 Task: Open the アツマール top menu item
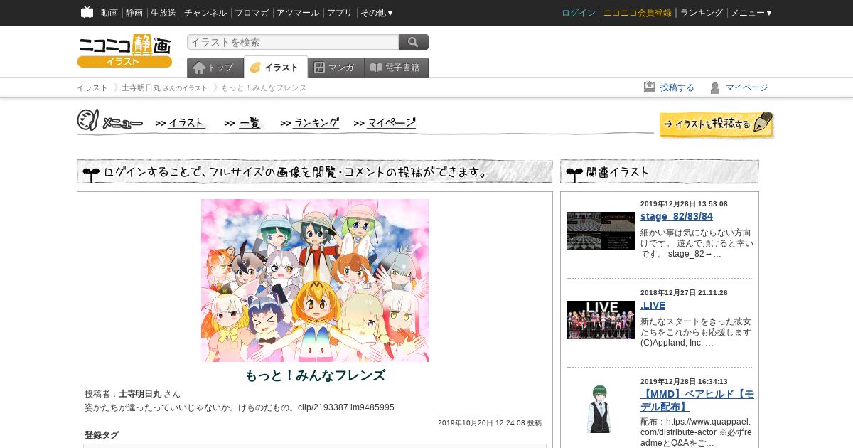tap(298, 13)
